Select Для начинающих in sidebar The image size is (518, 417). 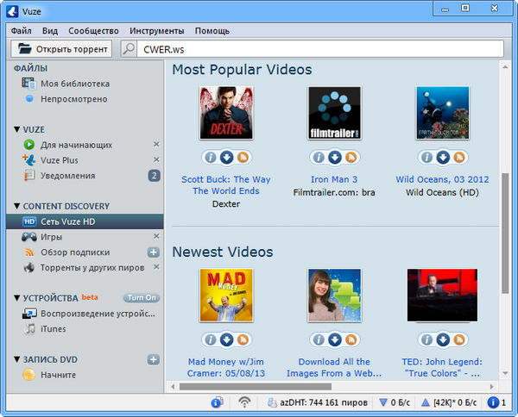pyautogui.click(x=76, y=145)
